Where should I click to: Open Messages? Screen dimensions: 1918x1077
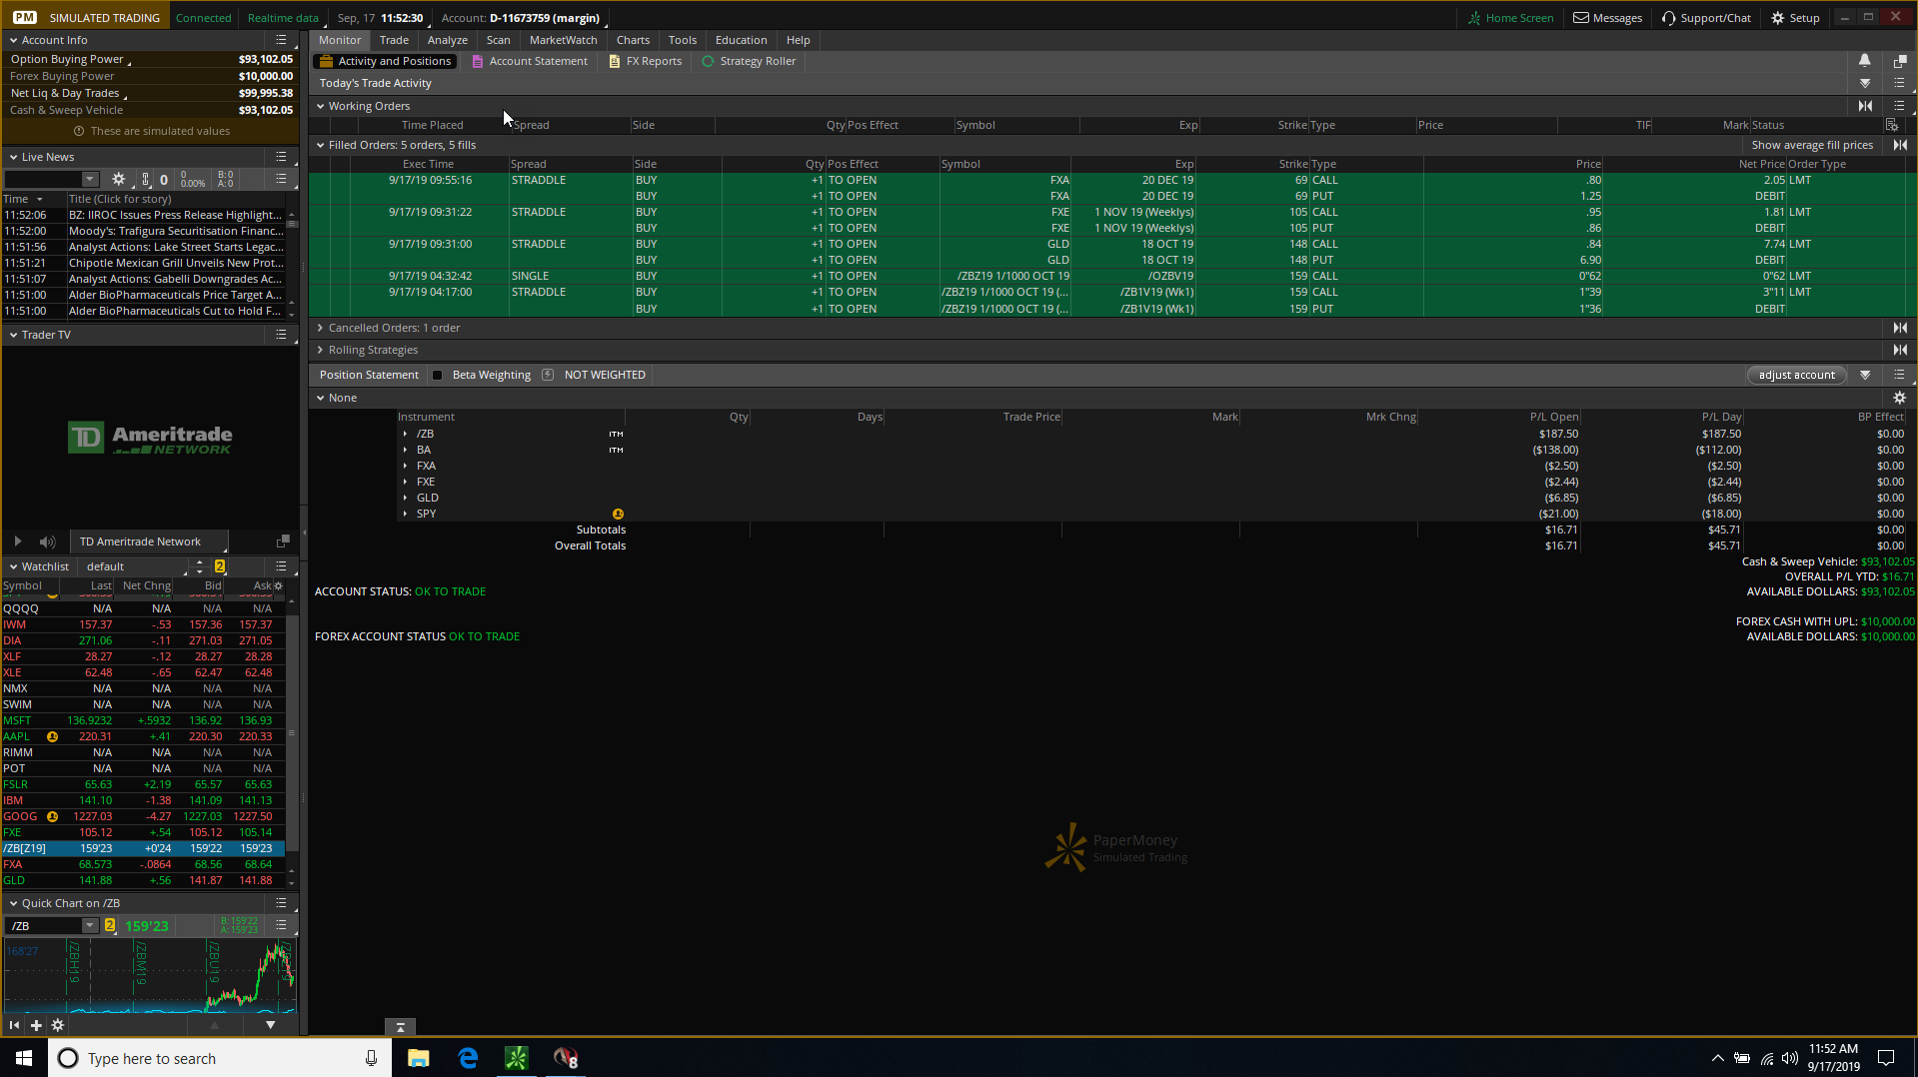click(1608, 18)
